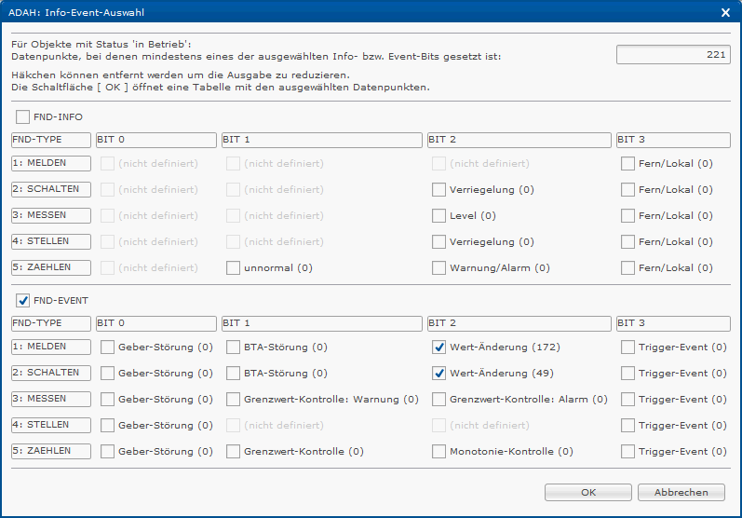This screenshot has width=742, height=518.
Task: Check Geber-Störung (0) for MELDEN event
Action: pyautogui.click(x=107, y=348)
